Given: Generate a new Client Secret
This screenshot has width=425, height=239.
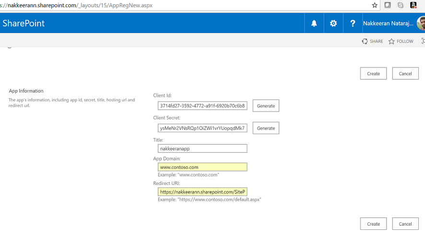Looking at the screenshot, I should (x=266, y=128).
